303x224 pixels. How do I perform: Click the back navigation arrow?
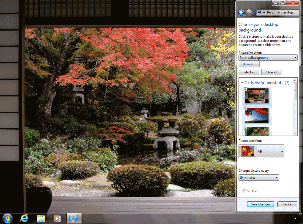point(241,12)
